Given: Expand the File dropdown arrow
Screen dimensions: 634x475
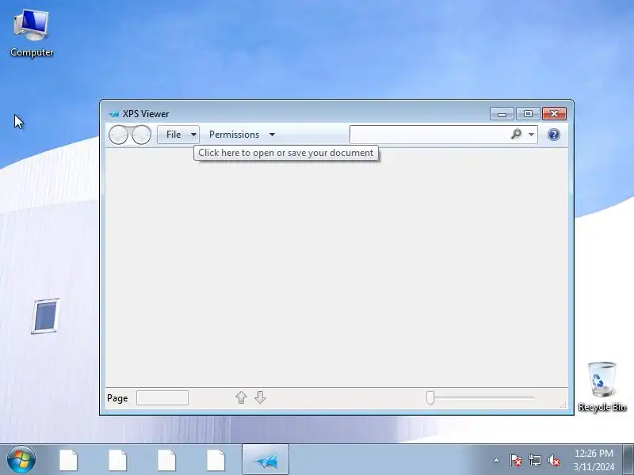Looking at the screenshot, I should click(193, 135).
